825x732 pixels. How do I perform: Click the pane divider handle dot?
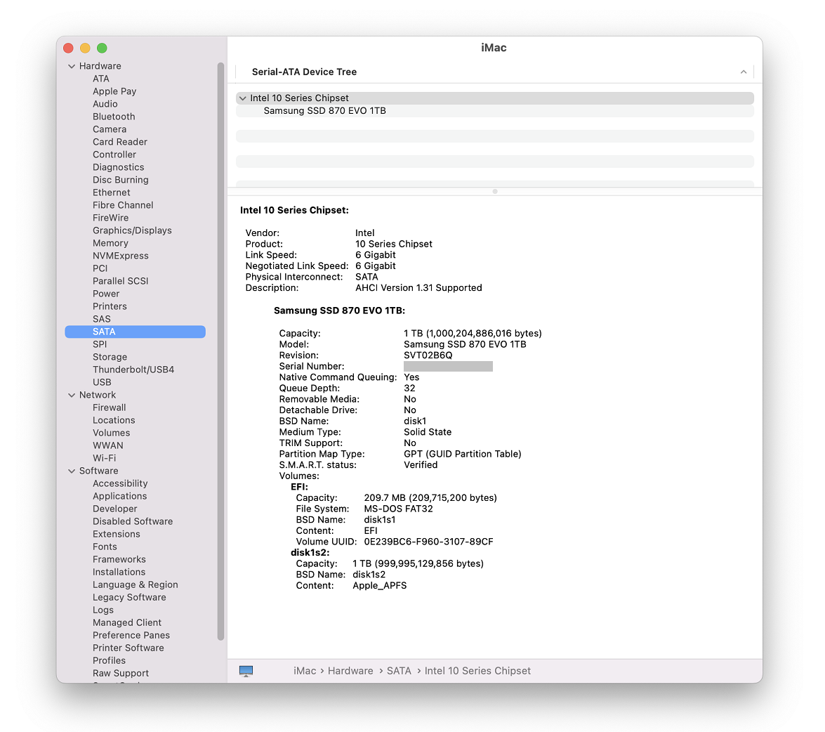pos(494,192)
